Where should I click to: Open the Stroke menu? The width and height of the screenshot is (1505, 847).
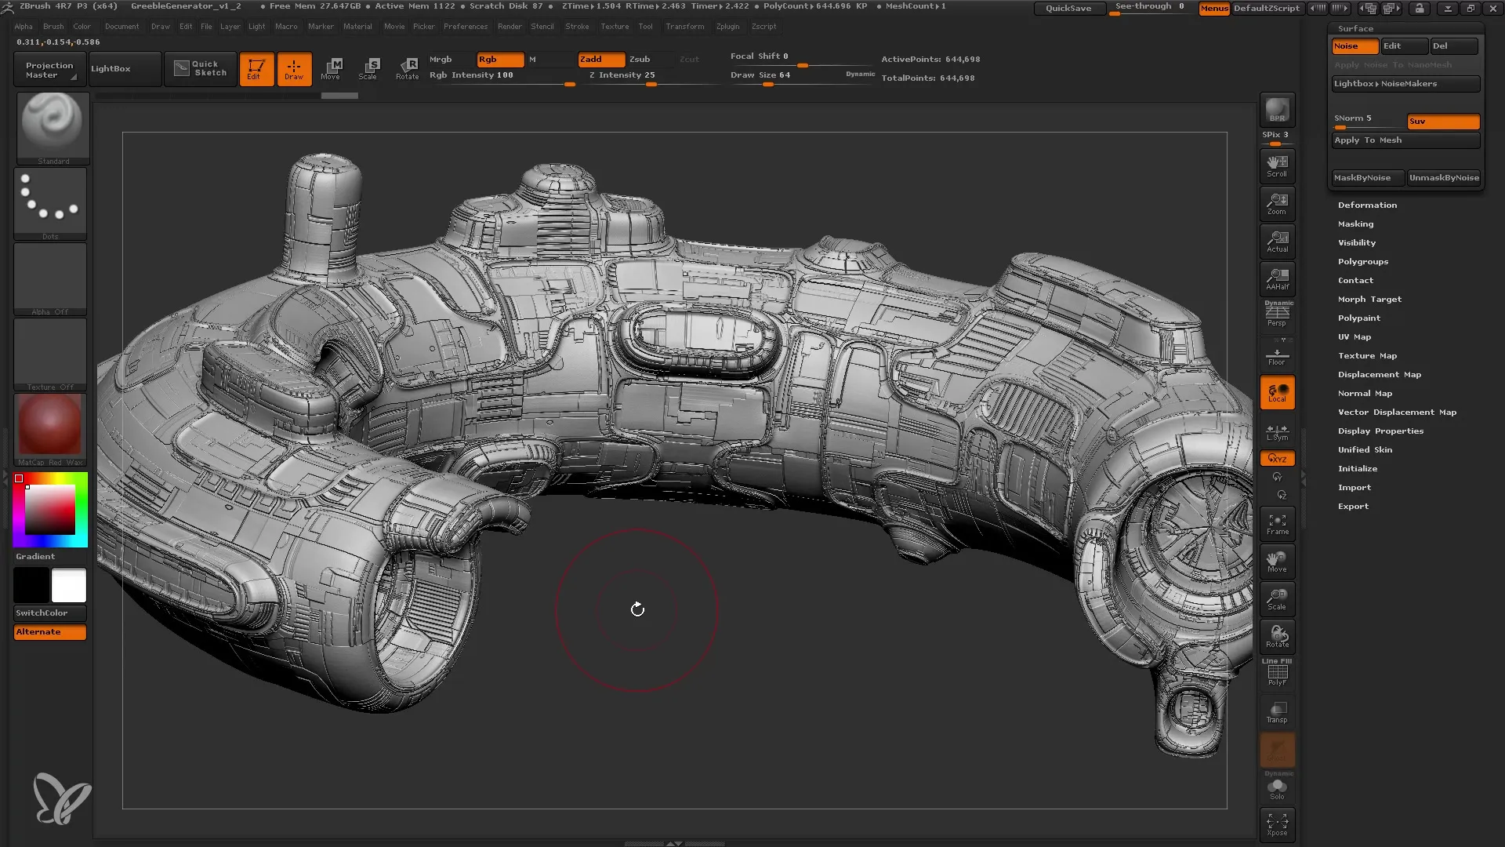(x=577, y=26)
